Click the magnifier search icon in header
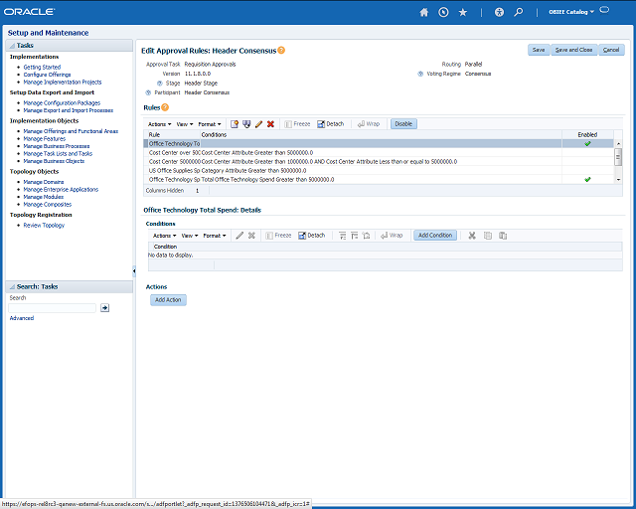636x509 pixels. (519, 12)
